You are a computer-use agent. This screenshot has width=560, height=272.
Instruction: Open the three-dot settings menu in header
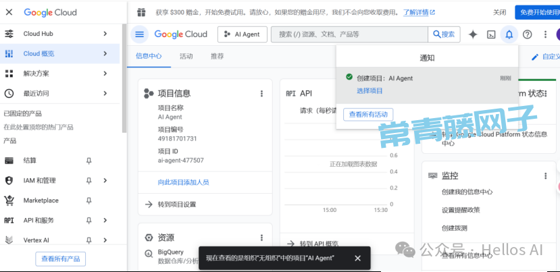545,34
